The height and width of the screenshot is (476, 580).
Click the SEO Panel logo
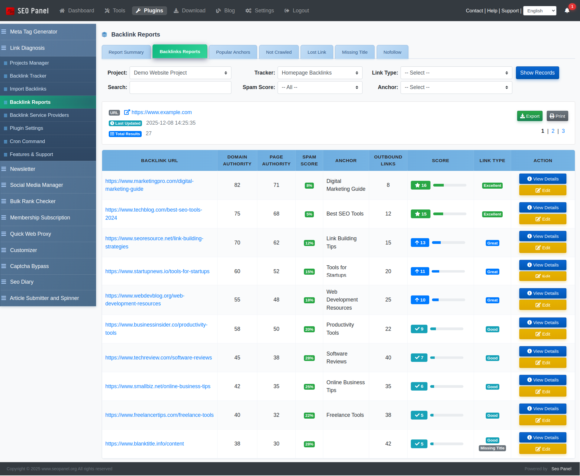27,11
